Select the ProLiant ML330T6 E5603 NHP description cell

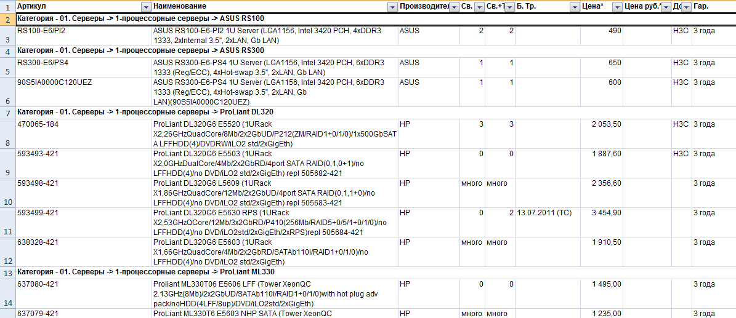(275, 313)
